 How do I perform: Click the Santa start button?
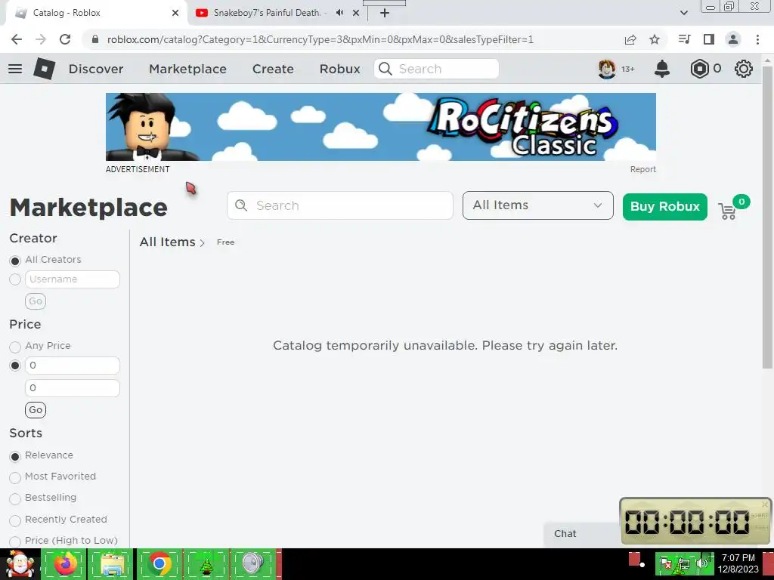(x=19, y=563)
